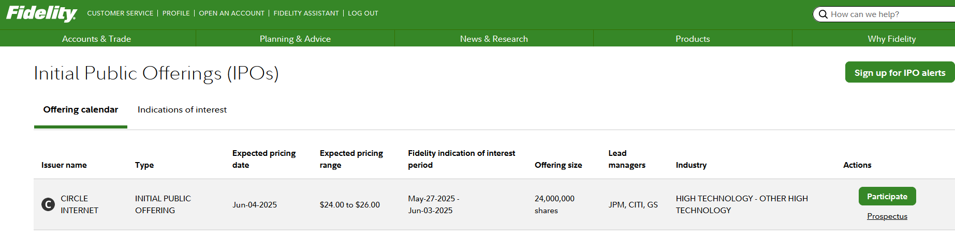The image size is (955, 240).
Task: Click Open an Account link
Action: point(231,13)
